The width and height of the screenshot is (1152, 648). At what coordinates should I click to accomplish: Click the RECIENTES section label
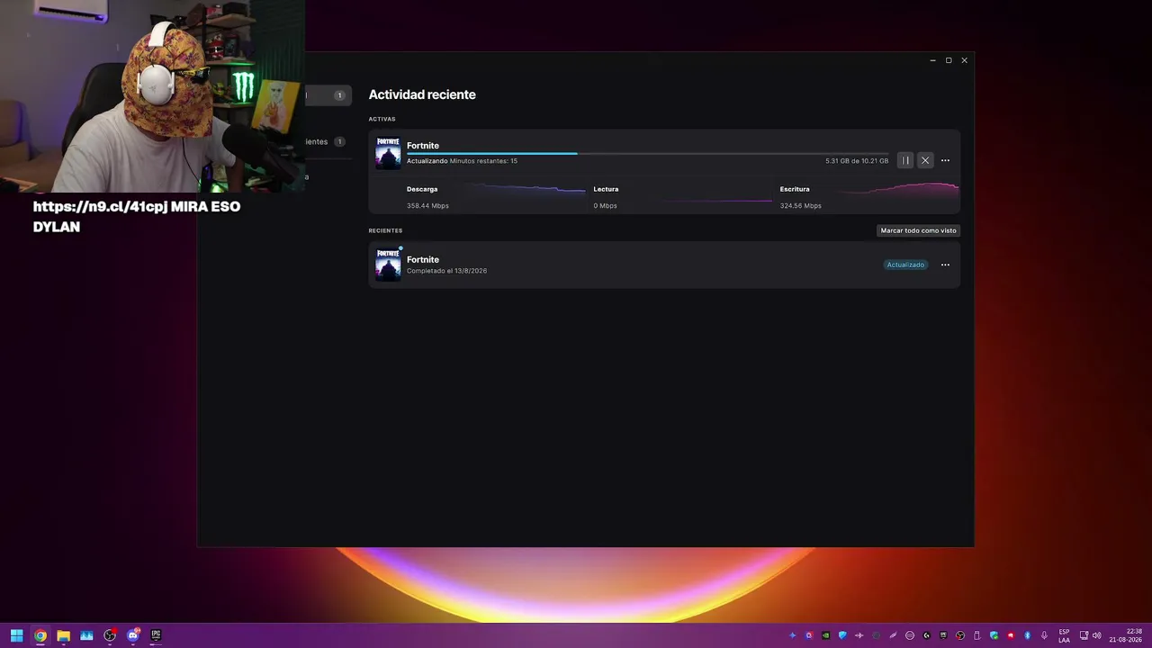pyautogui.click(x=385, y=230)
